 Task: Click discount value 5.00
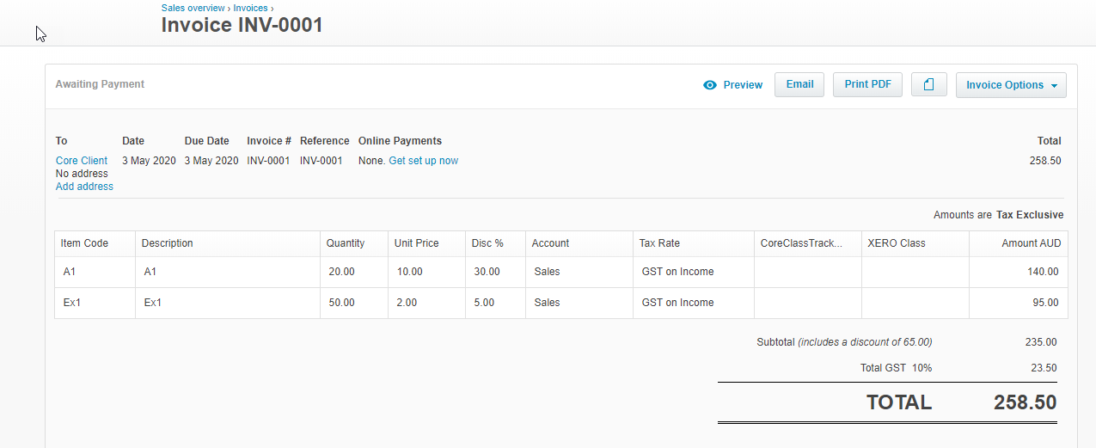tap(484, 303)
